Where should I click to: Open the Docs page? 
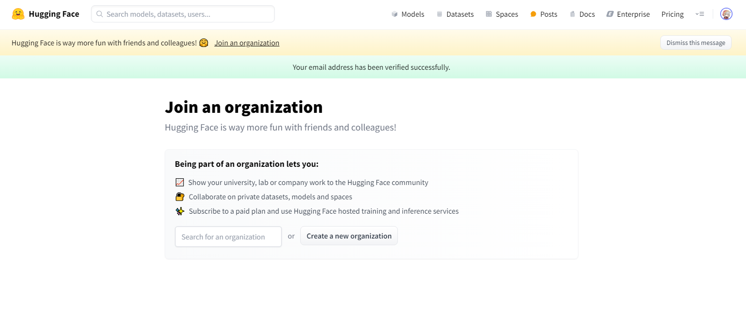pos(582,14)
